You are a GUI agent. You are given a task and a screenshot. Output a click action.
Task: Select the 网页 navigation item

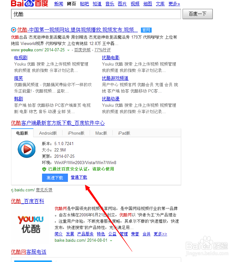(x=71, y=4)
